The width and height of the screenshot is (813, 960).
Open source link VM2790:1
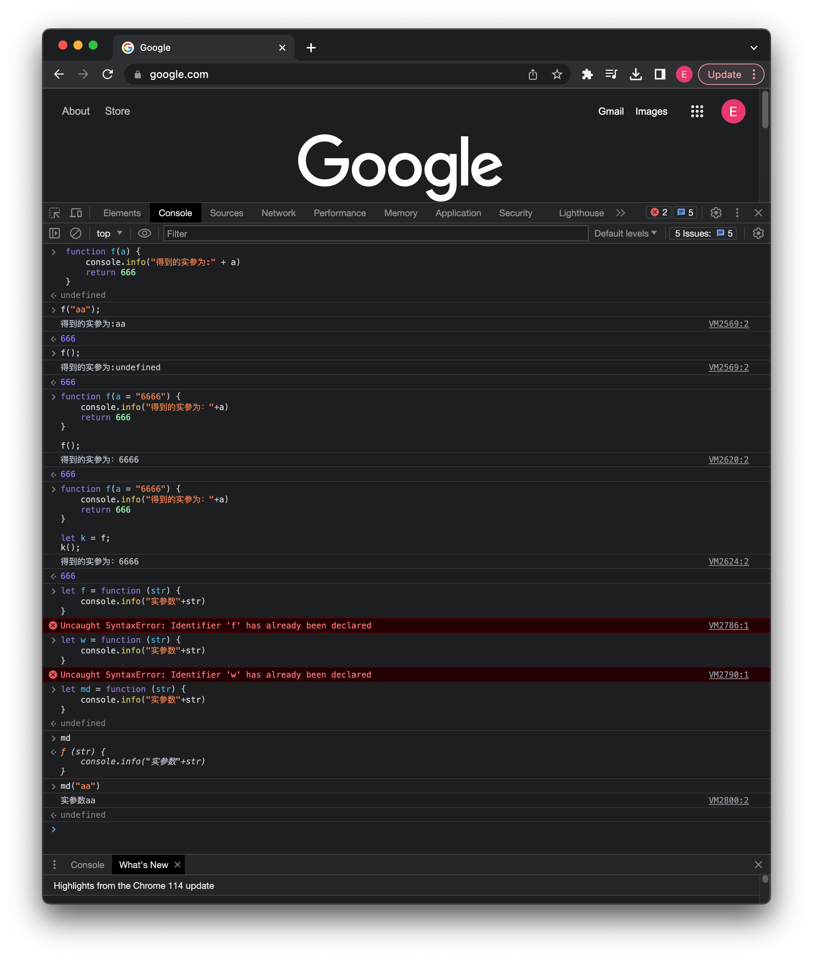pos(728,675)
